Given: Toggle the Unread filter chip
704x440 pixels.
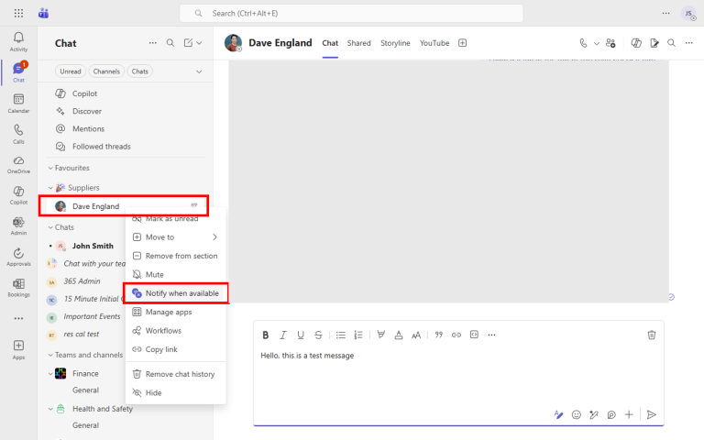Looking at the screenshot, I should coord(71,71).
